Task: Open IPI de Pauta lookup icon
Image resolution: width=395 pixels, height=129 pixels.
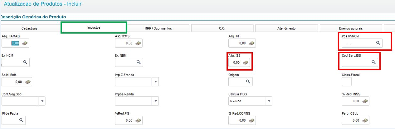Action: (x=22, y=120)
